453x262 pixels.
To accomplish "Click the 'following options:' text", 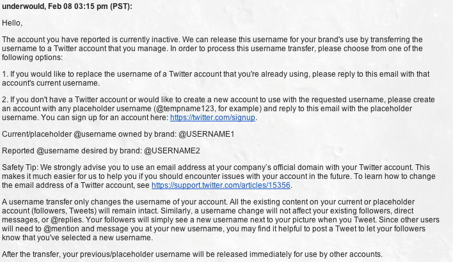I will tap(32, 58).
